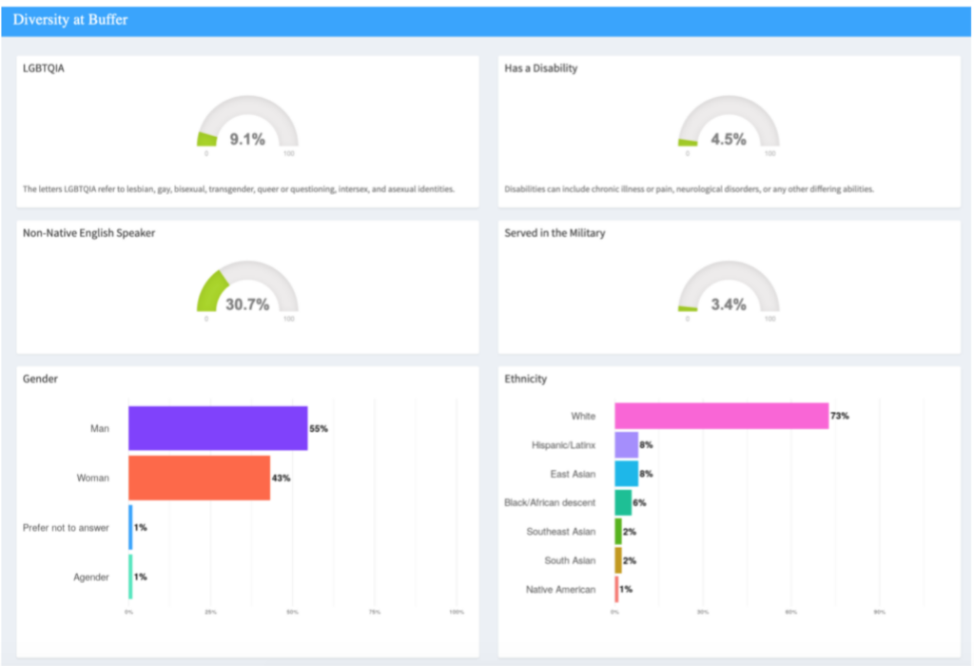
Task: Click the 43% value label
Action: coord(281,479)
